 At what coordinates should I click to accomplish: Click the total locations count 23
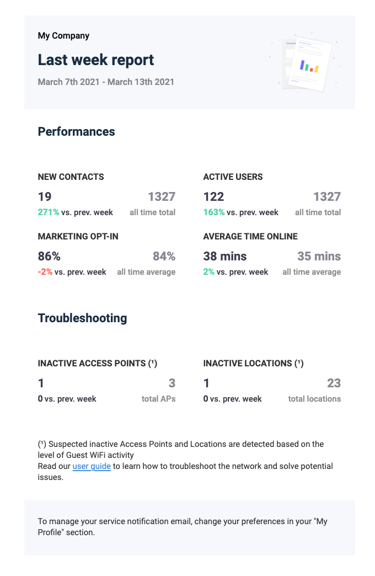[x=334, y=383]
